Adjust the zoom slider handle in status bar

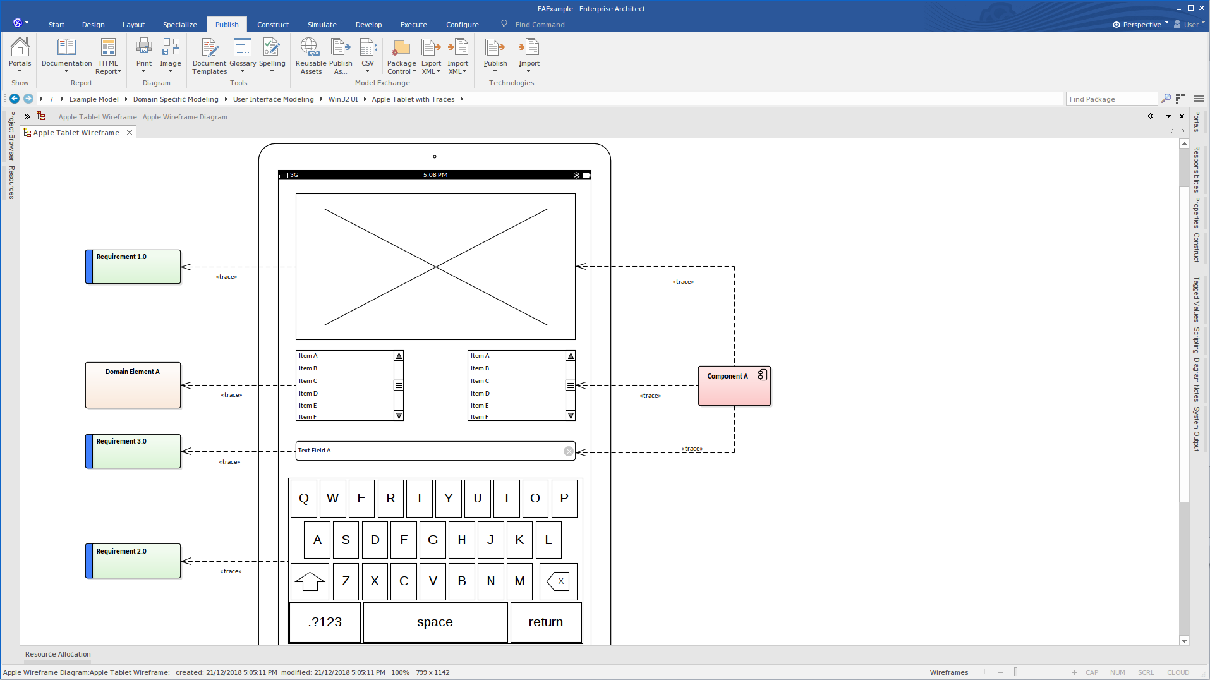click(1015, 672)
